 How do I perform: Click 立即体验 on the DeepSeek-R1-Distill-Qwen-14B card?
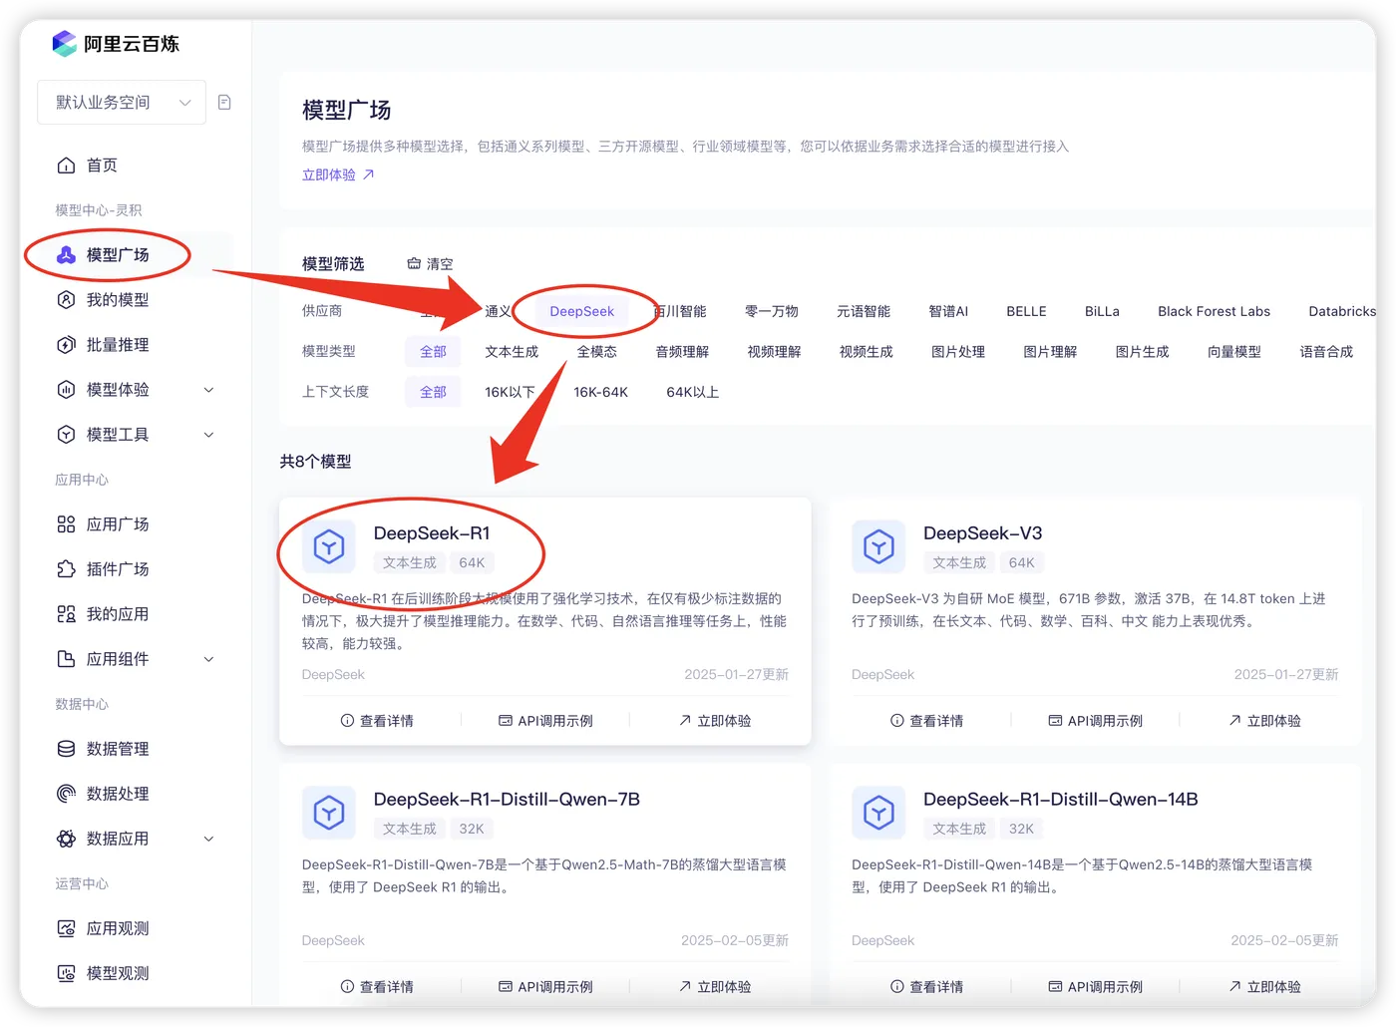click(x=1264, y=987)
